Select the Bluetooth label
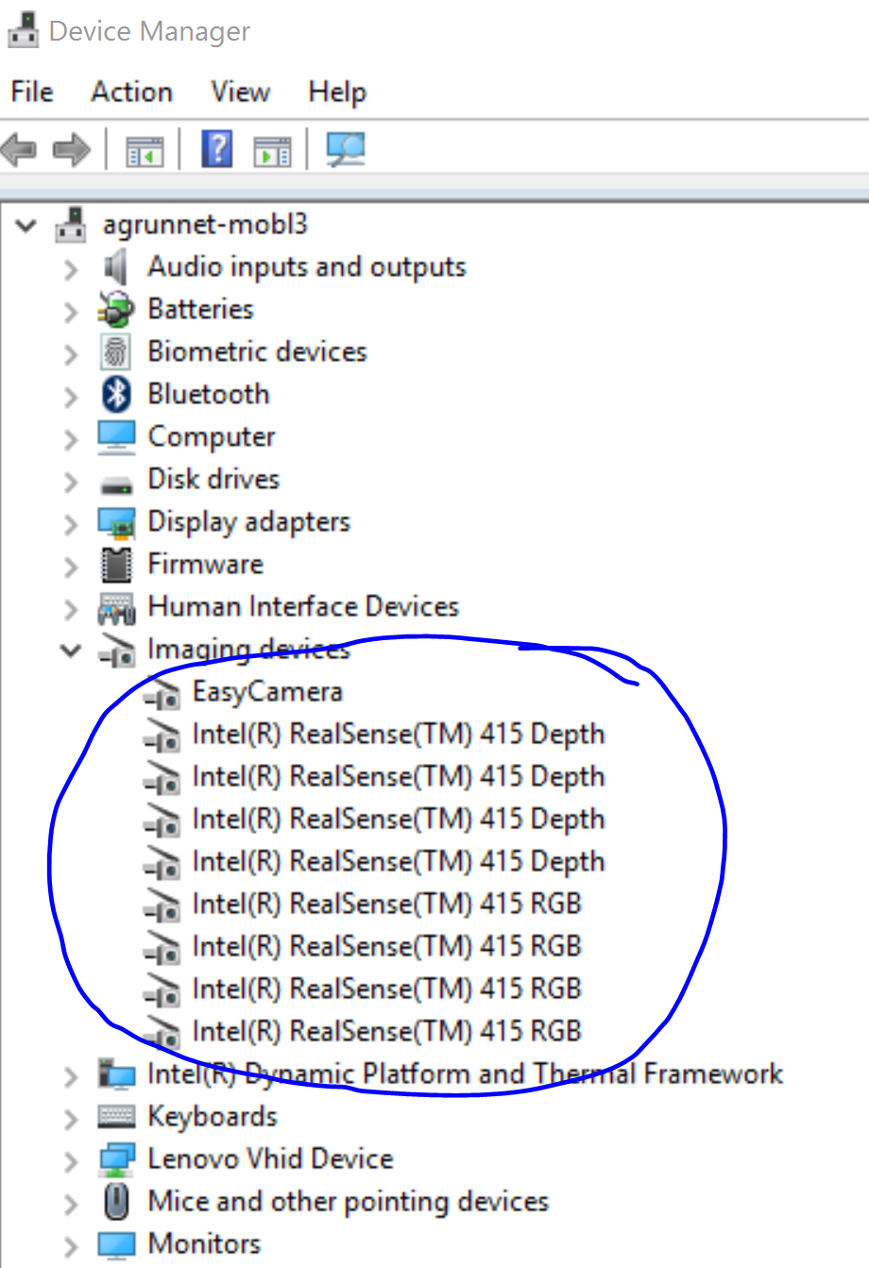This screenshot has width=869, height=1268. point(209,395)
